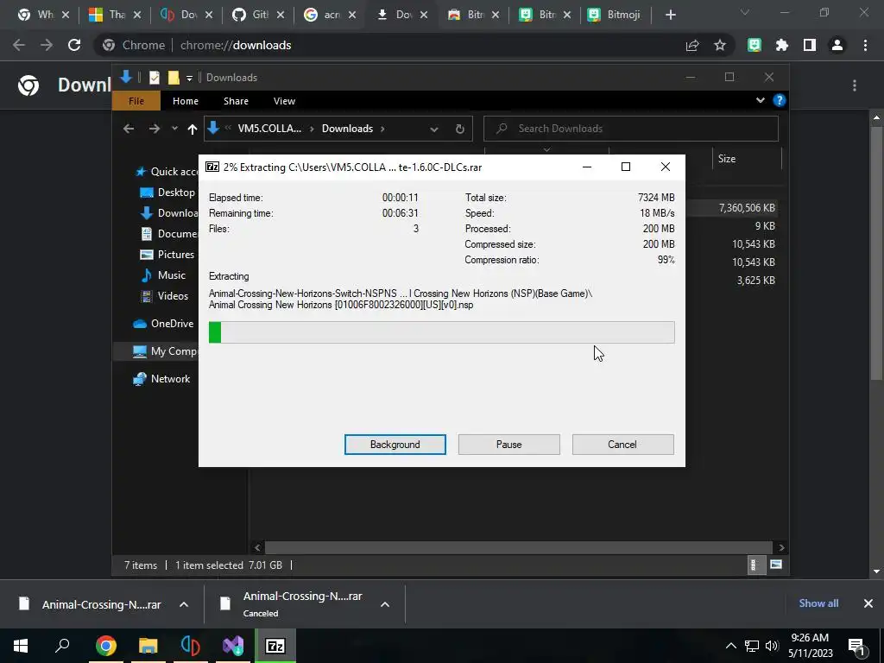Open a new Chrome tab
884x663 pixels.
point(670,15)
